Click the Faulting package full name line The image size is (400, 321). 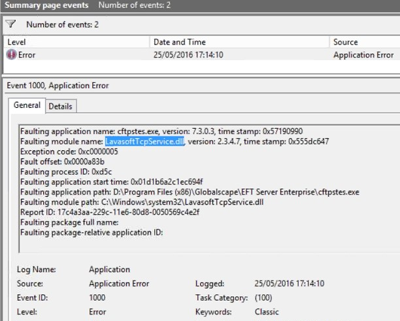[69, 222]
